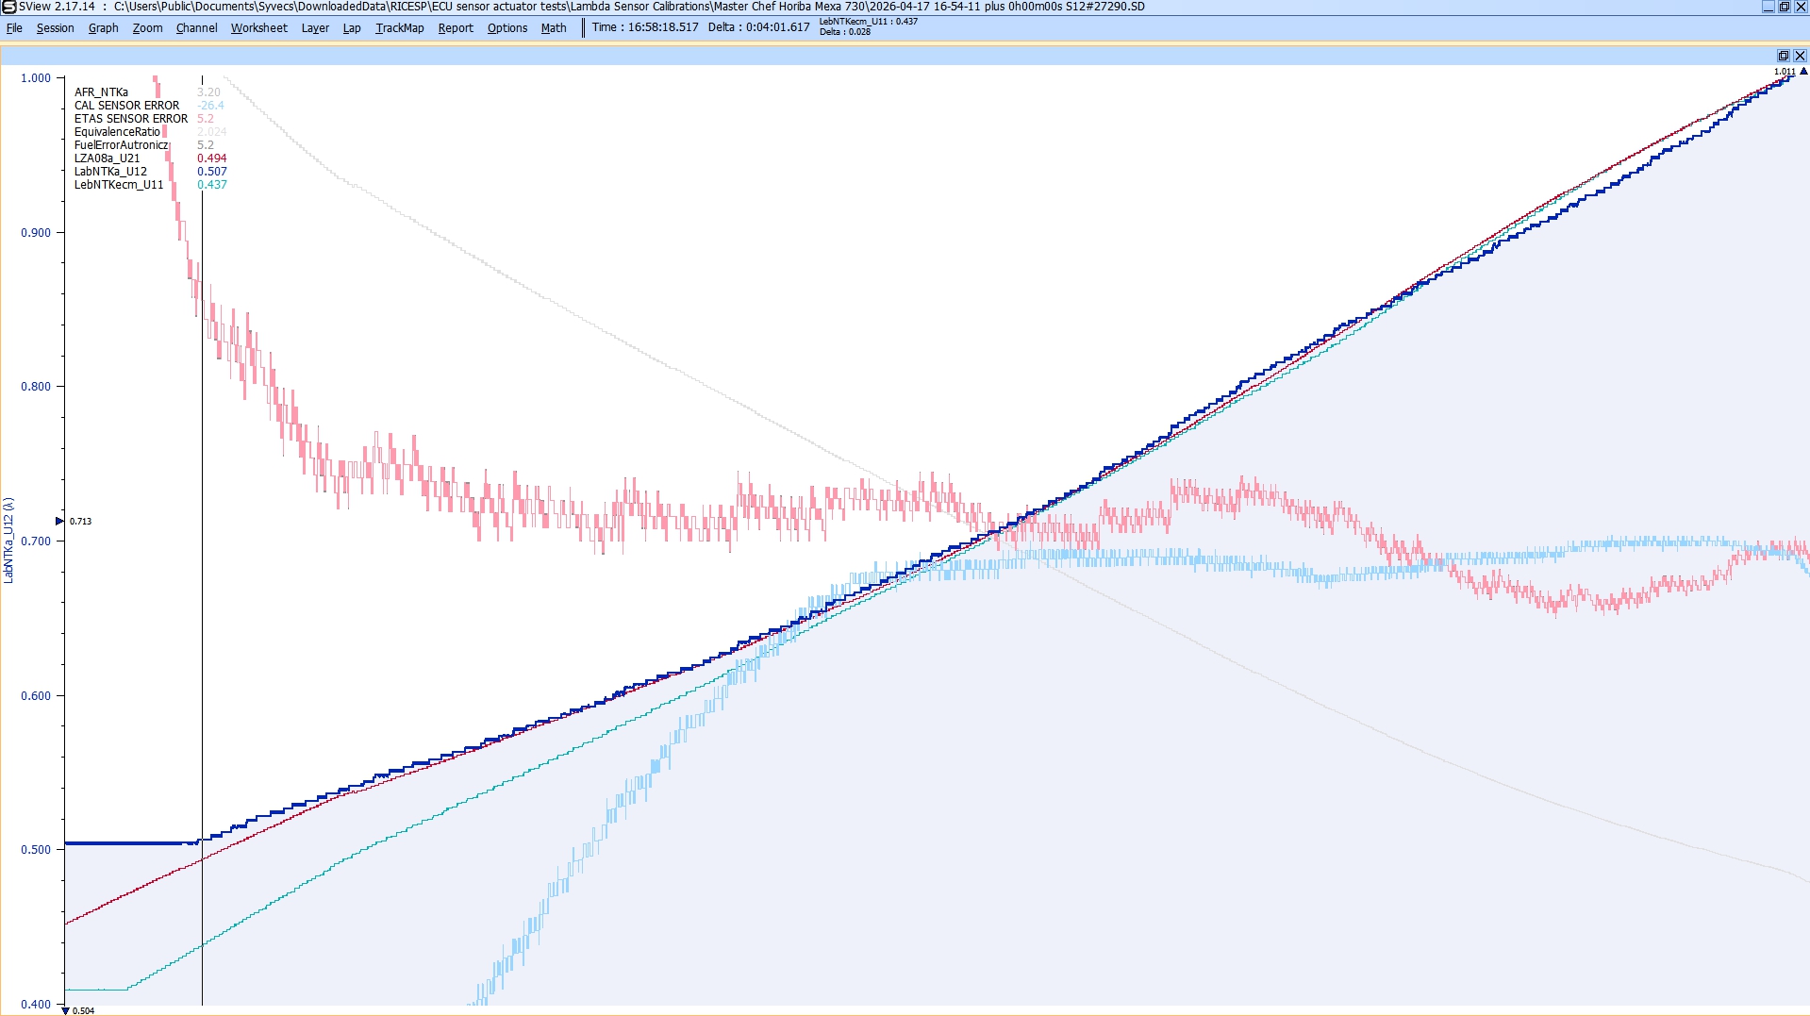Restore down the main SView window
1810x1016 pixels.
tap(1784, 7)
